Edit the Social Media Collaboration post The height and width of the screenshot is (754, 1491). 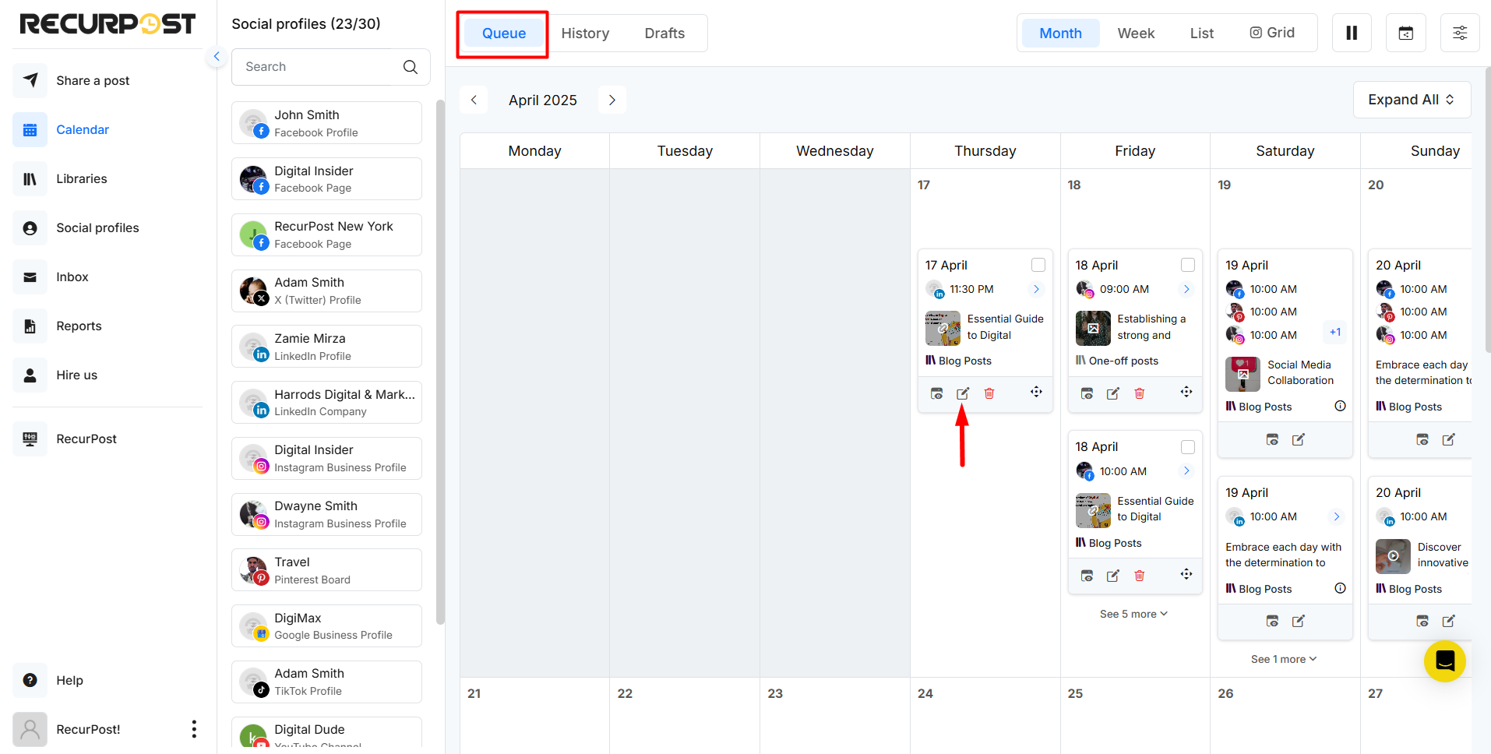[1299, 440]
